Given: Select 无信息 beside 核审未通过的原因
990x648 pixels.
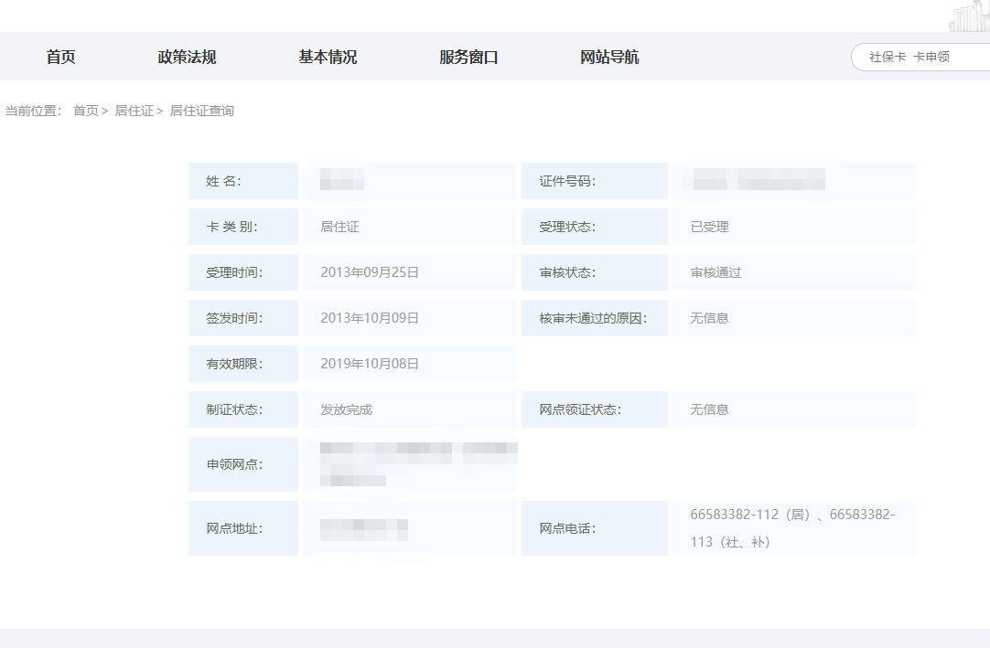Looking at the screenshot, I should 710,318.
